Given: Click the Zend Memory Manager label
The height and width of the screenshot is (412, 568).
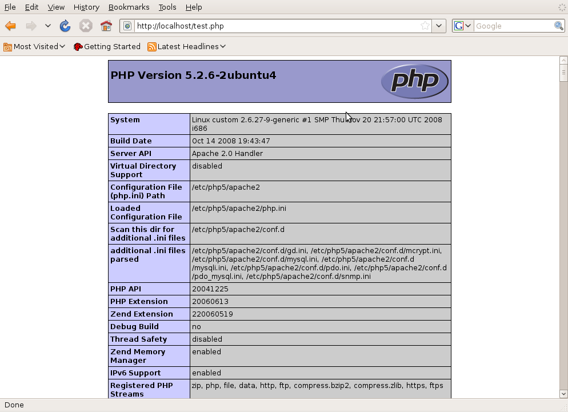Looking at the screenshot, I should (138, 356).
